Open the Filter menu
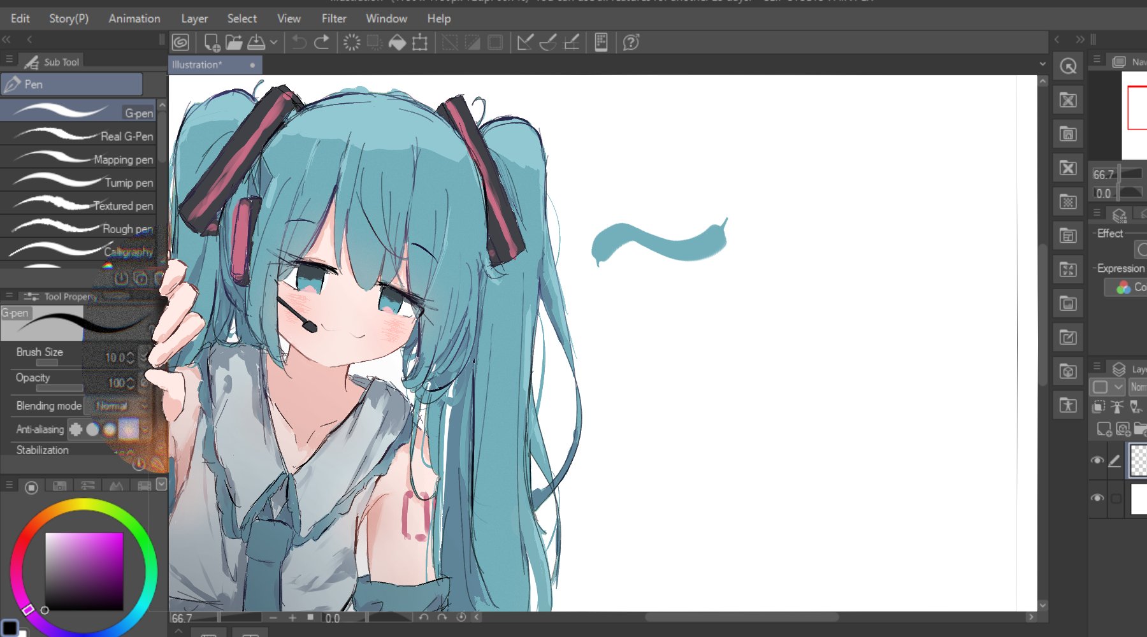The image size is (1147, 637). (x=333, y=18)
